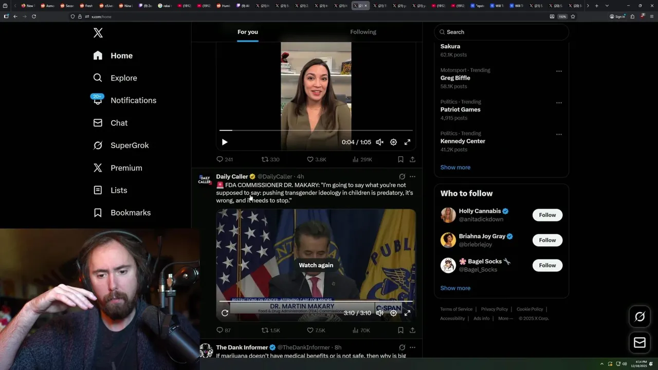This screenshot has width=658, height=370.
Task: Open the floating Grok button
Action: [640, 317]
